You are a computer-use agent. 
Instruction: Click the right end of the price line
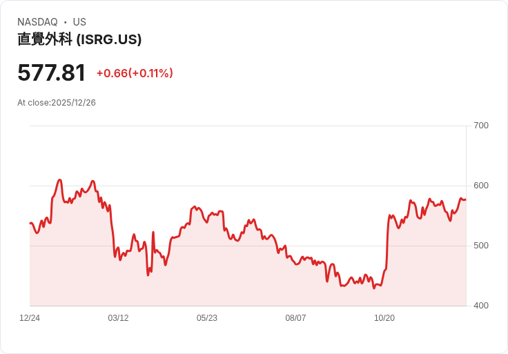point(465,199)
